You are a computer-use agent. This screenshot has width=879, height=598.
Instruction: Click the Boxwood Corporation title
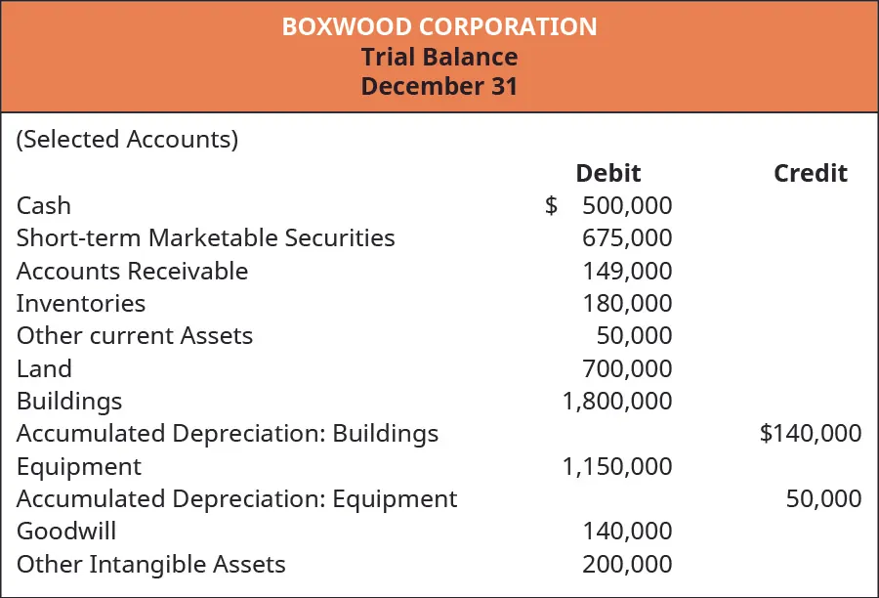439,25
